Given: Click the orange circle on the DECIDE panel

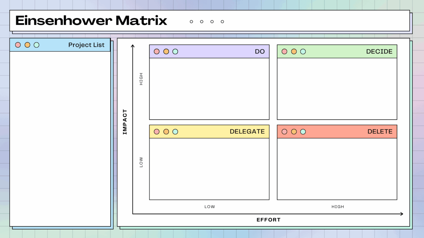Looking at the screenshot, I should pos(294,51).
